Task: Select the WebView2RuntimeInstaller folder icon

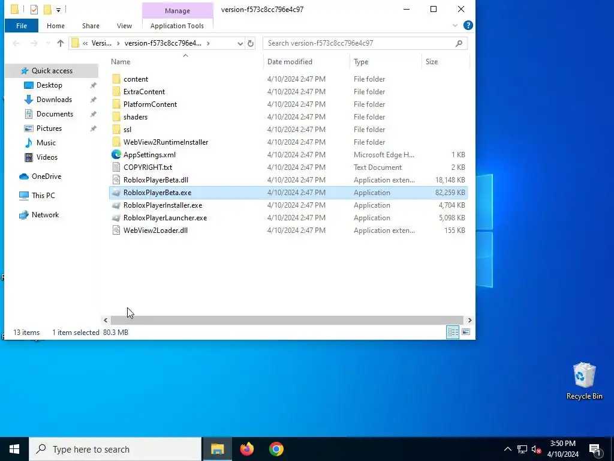Action: 116,142
